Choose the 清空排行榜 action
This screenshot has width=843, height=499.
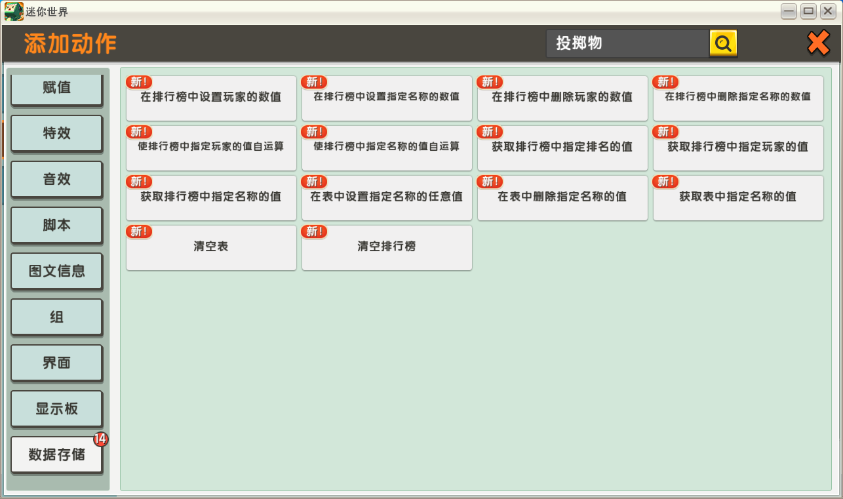(x=387, y=248)
